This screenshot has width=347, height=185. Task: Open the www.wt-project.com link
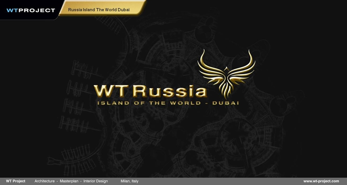[x=321, y=181]
